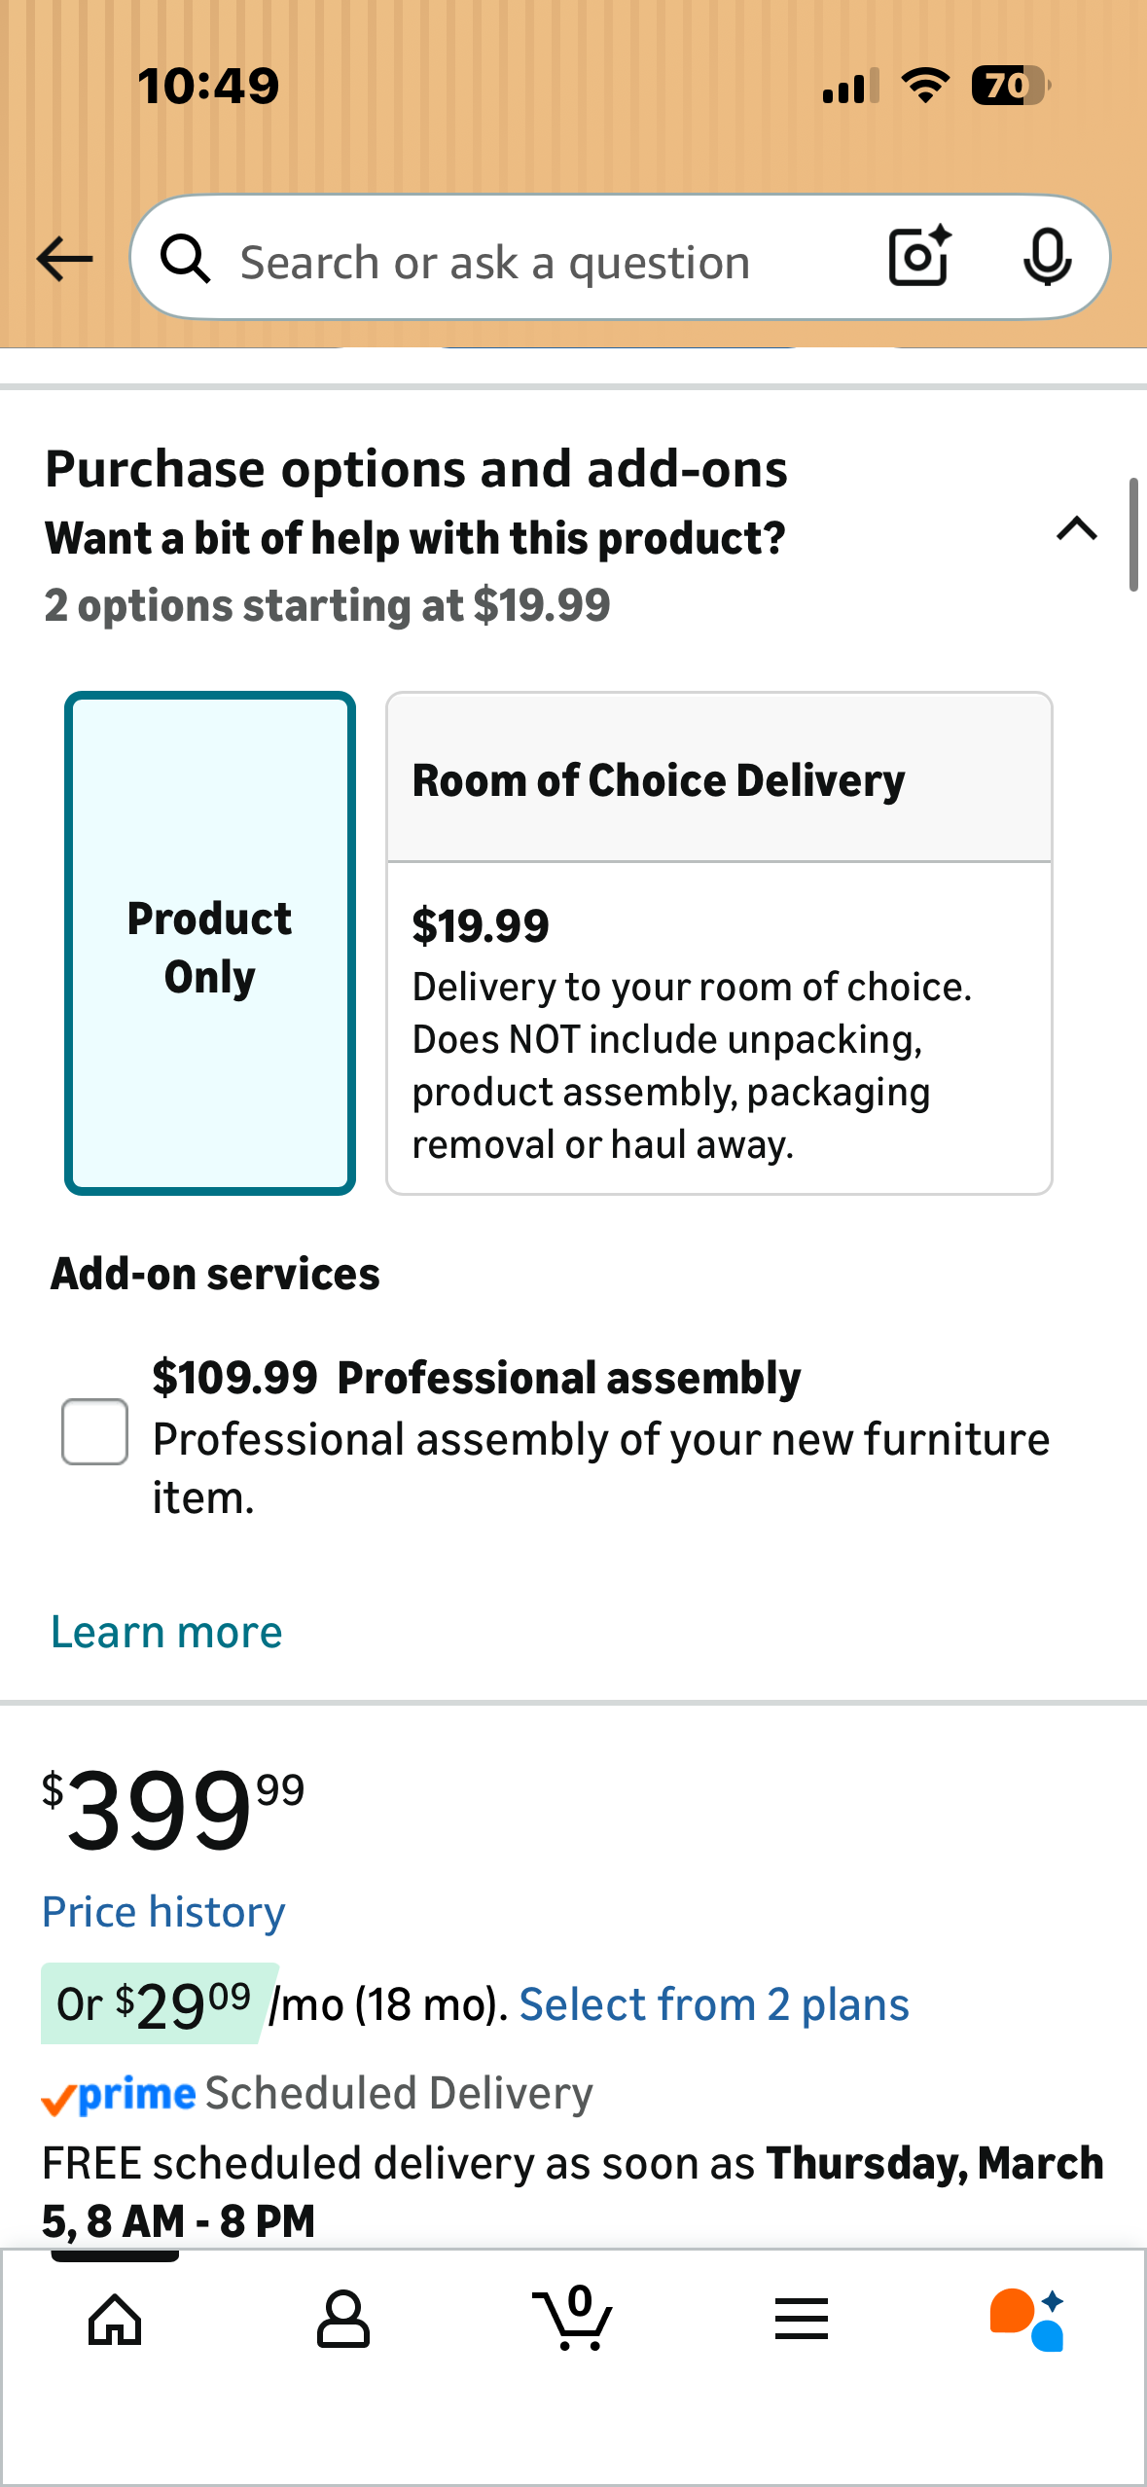Open Select from 2 plans
The width and height of the screenshot is (1147, 2487).
(x=713, y=2004)
